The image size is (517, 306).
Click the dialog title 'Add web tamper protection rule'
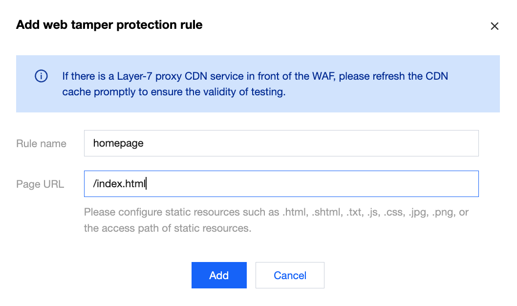tap(109, 25)
